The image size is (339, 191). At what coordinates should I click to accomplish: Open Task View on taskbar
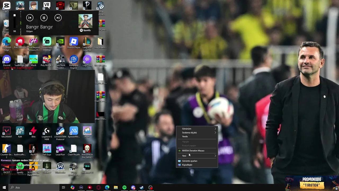pos(64,188)
